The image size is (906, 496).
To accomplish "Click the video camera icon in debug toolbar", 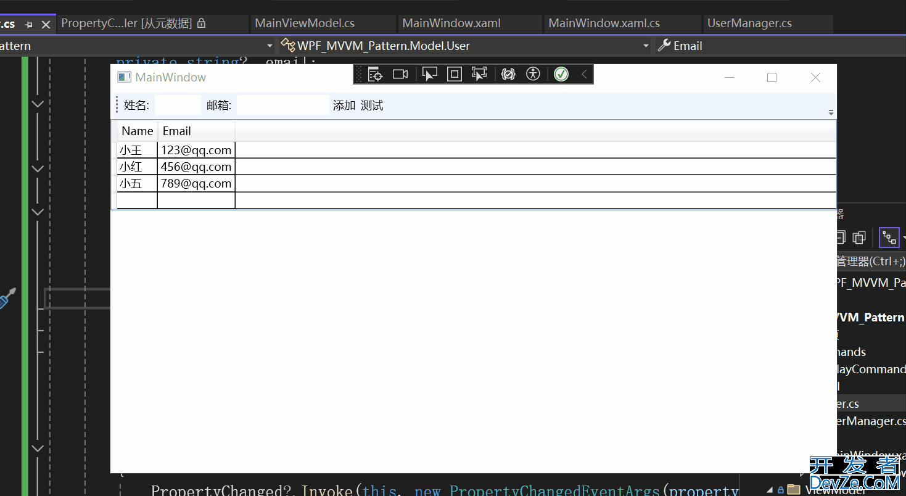I will (400, 75).
